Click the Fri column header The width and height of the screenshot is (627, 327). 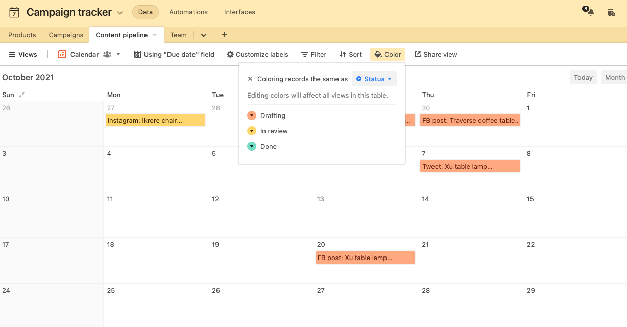531,95
